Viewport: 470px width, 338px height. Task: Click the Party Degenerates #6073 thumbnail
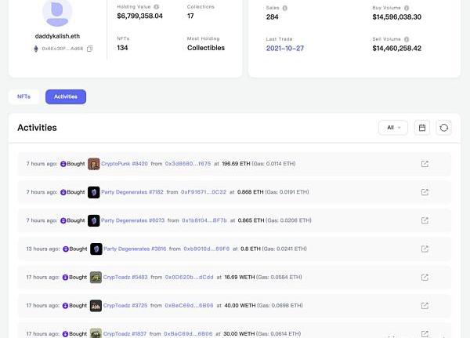(94, 220)
